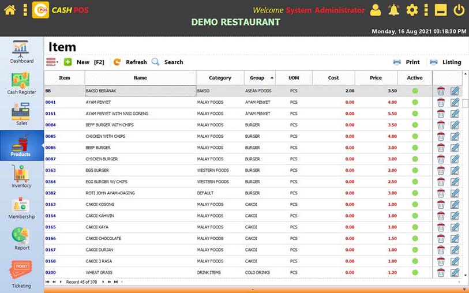This screenshot has height=293, width=469.
Task: Open the Cash Register module
Action: click(x=21, y=83)
